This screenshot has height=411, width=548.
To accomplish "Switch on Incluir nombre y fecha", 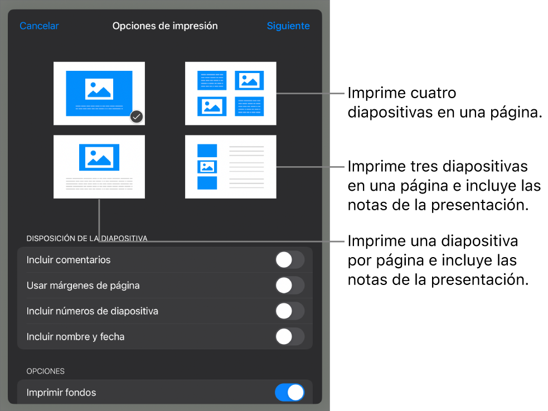I will click(289, 337).
